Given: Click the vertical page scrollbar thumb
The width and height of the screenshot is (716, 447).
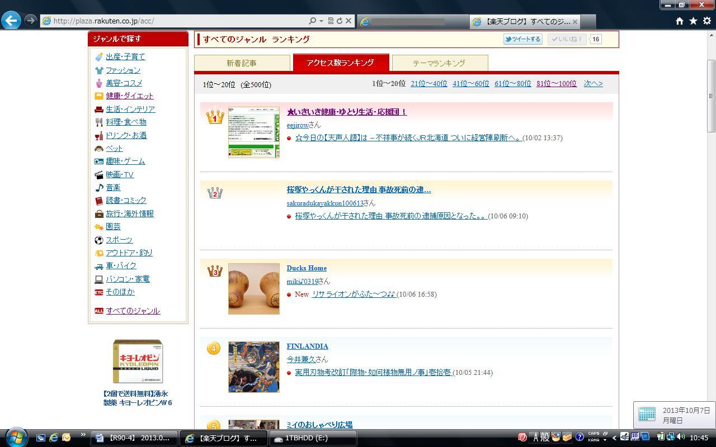Looking at the screenshot, I should coord(711,95).
